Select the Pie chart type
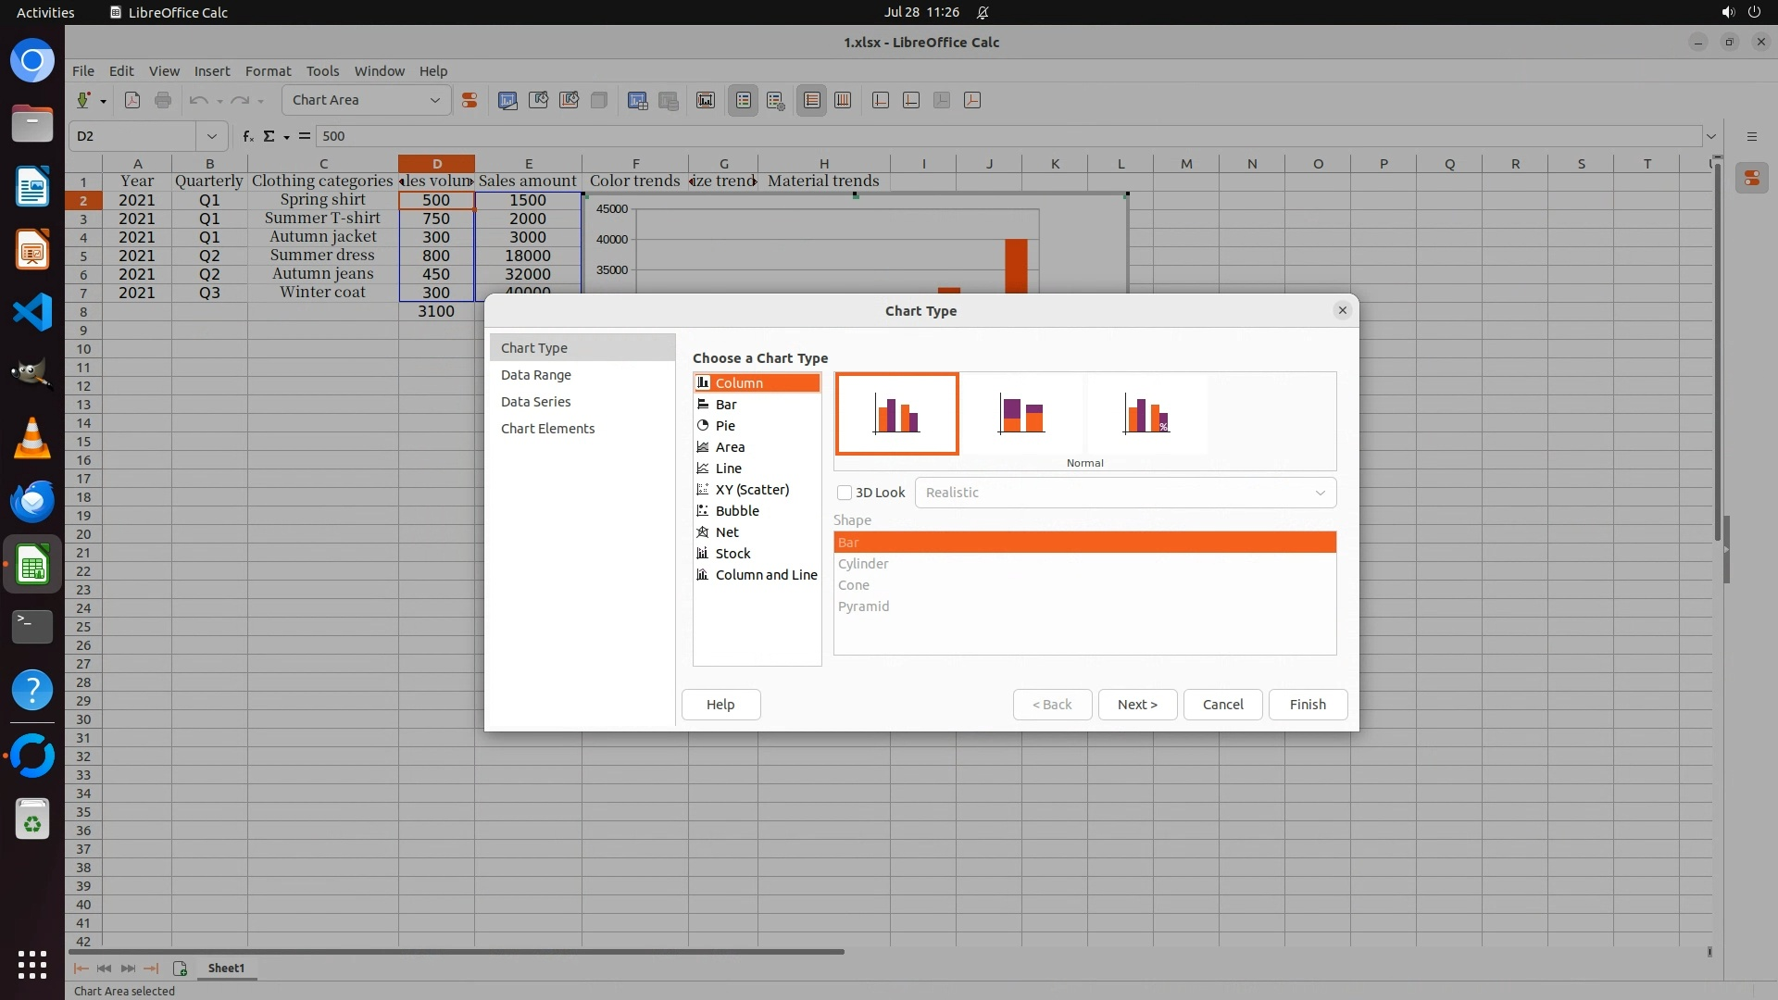Viewport: 1778px width, 1000px height. tap(725, 426)
